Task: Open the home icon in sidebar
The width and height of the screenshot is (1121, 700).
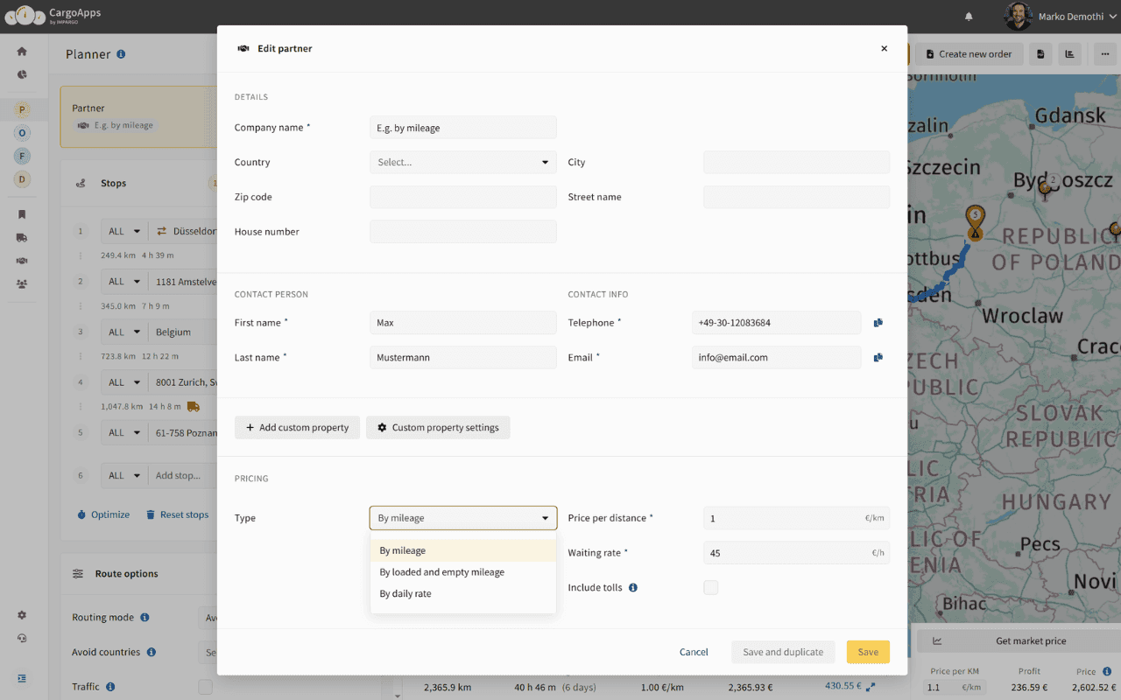Action: [x=22, y=52]
